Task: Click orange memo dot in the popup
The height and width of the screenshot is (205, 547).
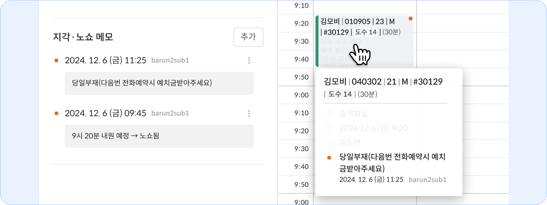Action: [329, 158]
